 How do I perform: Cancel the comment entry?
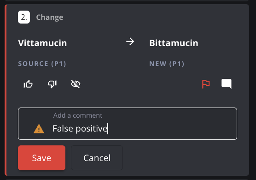tap(97, 158)
